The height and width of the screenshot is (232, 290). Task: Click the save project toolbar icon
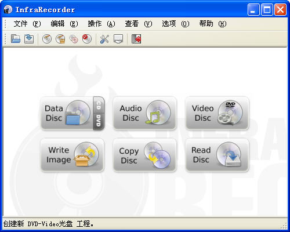click(29, 39)
